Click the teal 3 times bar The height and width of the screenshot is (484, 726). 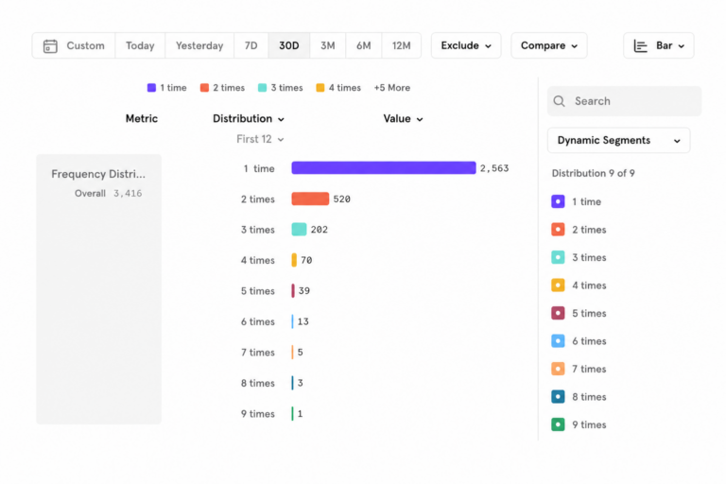click(x=299, y=230)
